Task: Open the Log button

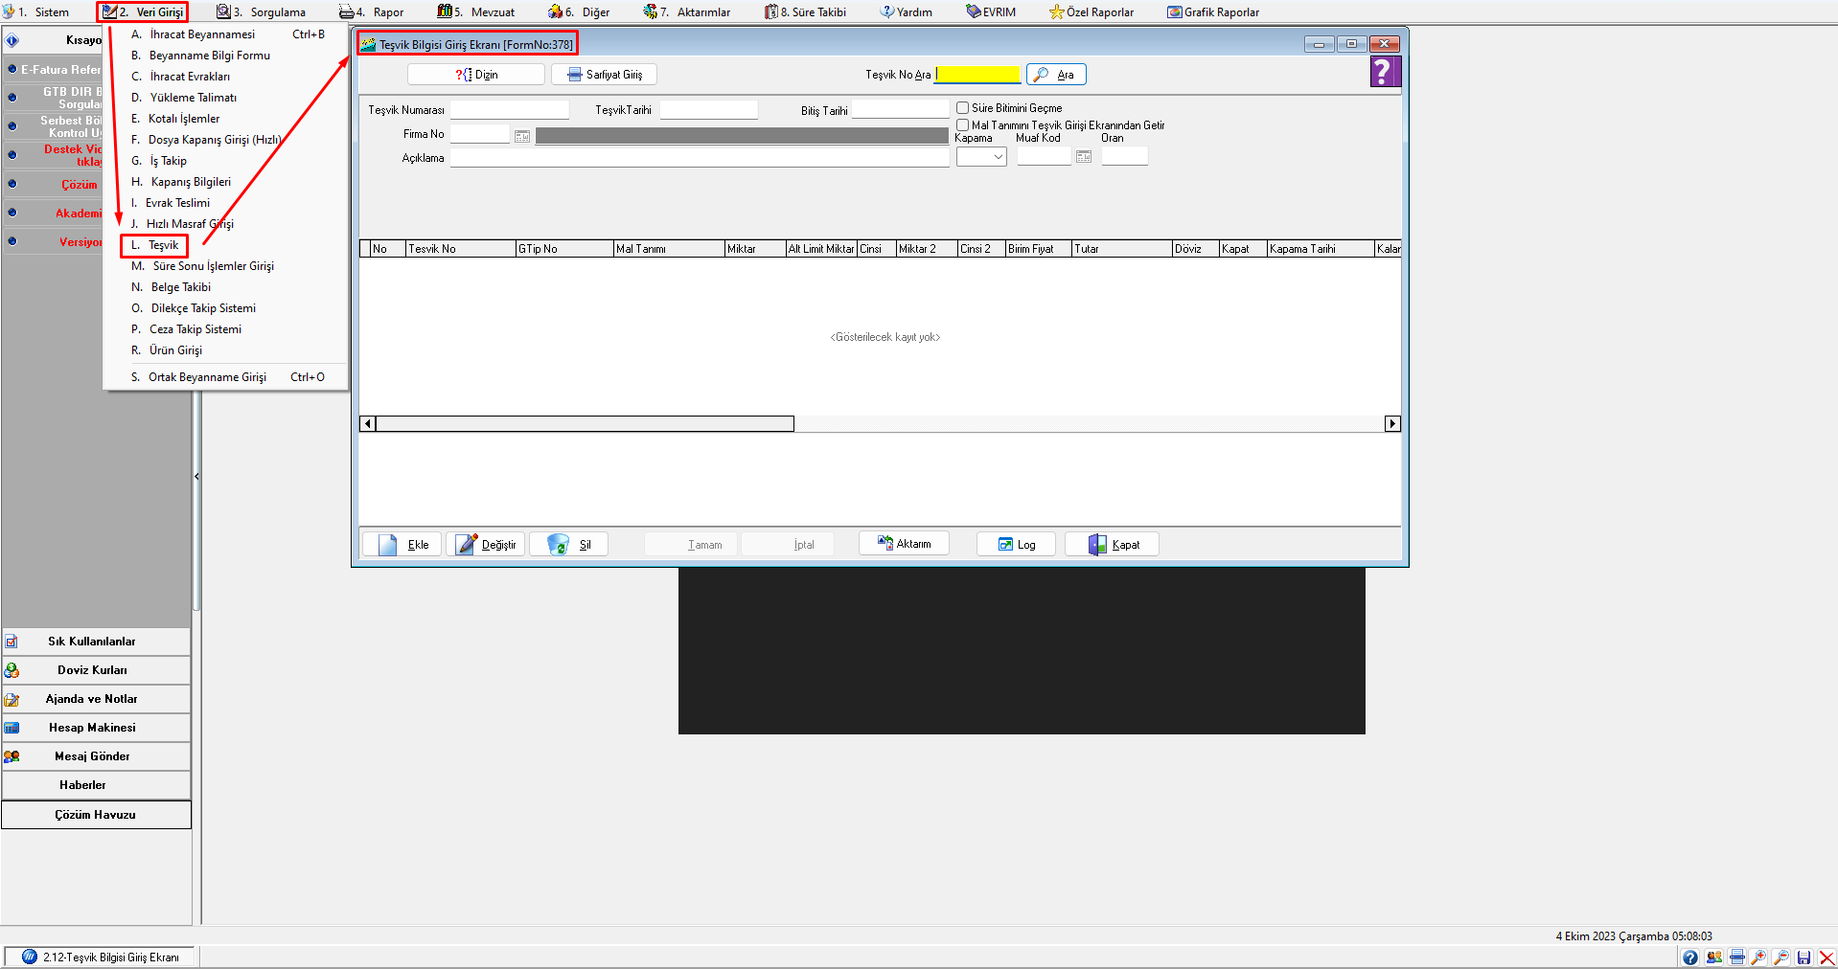Action: pyautogui.click(x=1017, y=545)
